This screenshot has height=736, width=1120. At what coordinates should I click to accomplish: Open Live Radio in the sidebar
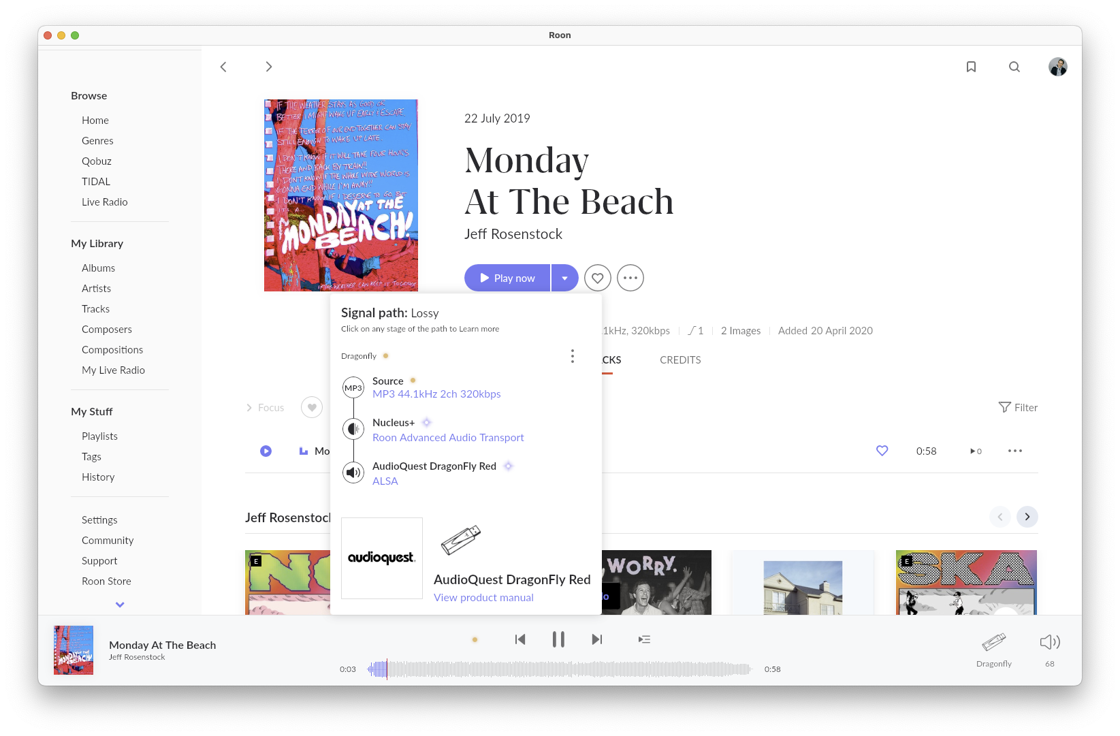click(105, 202)
